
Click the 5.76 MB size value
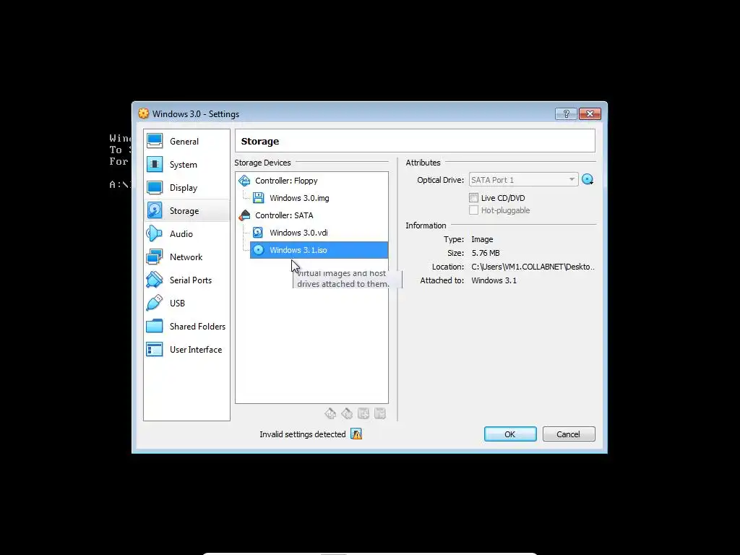pos(486,253)
